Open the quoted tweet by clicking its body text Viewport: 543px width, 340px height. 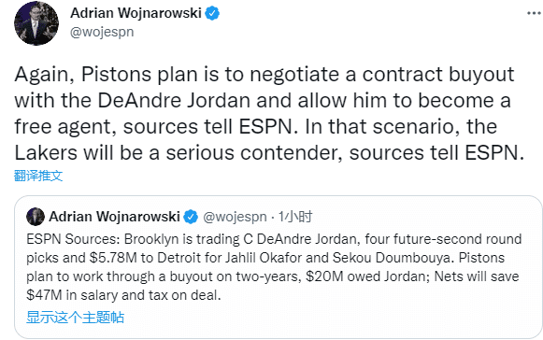click(274, 267)
